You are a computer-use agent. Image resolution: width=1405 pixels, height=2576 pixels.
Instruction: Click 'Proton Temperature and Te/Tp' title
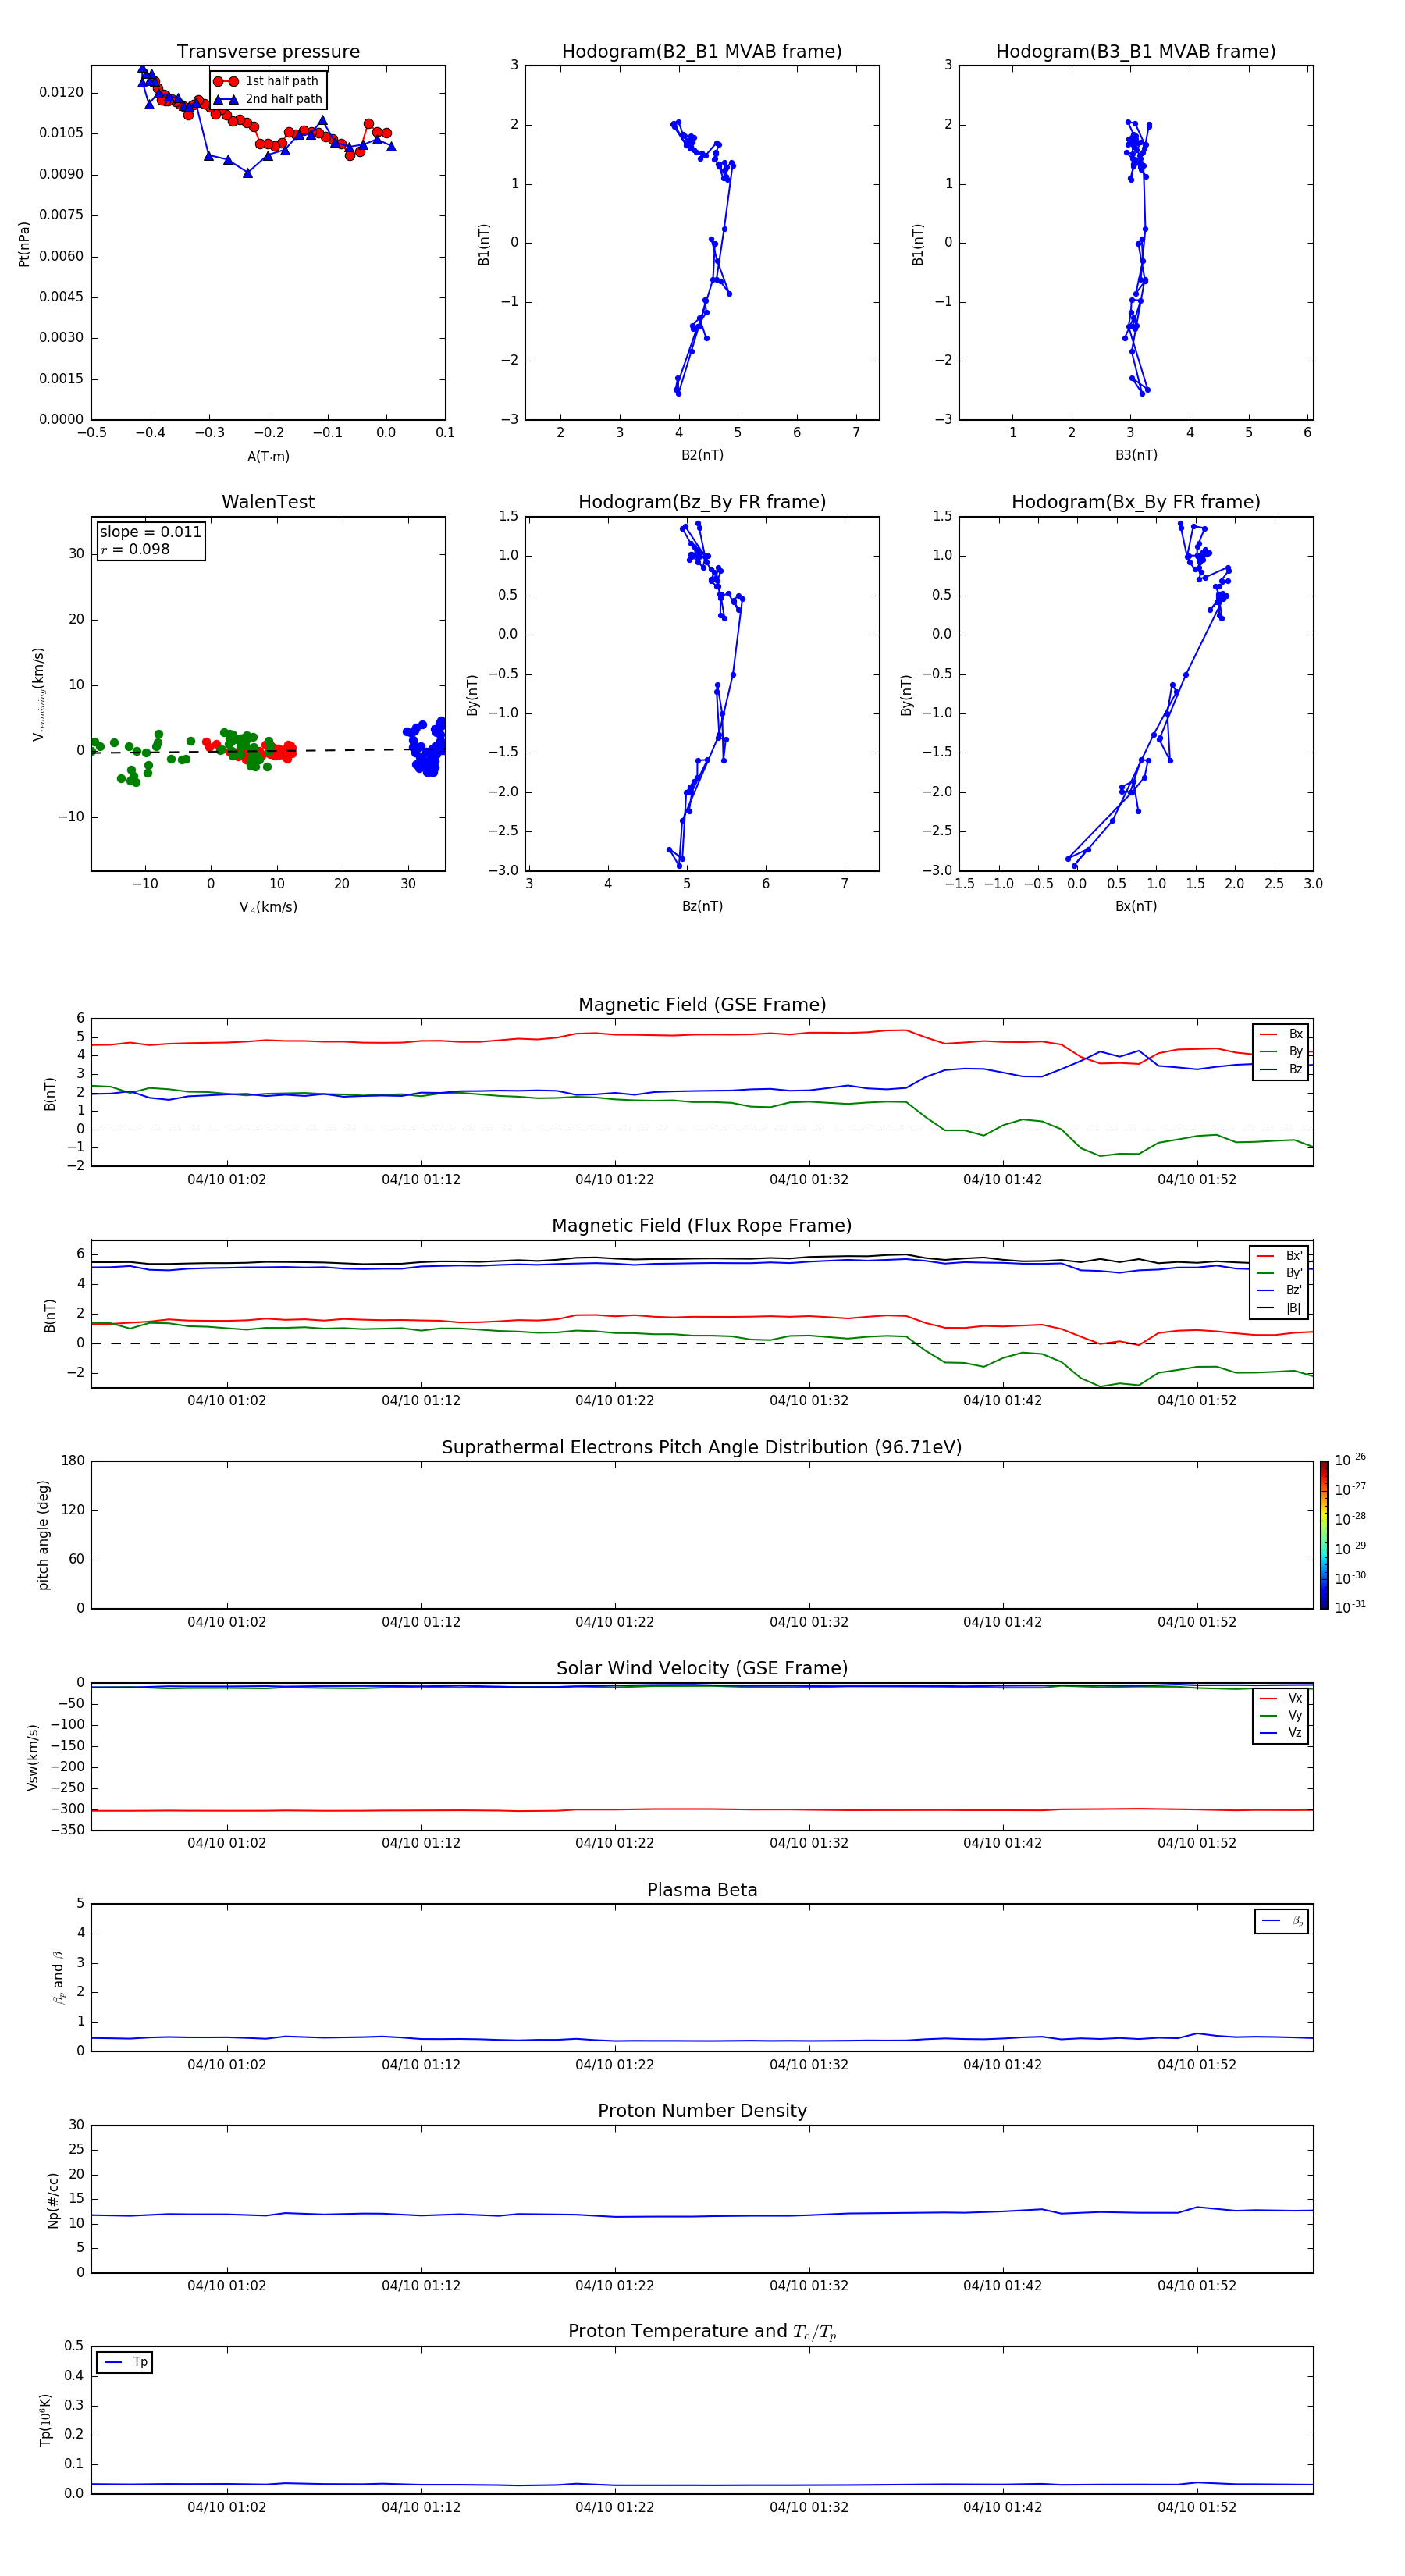click(x=702, y=2331)
